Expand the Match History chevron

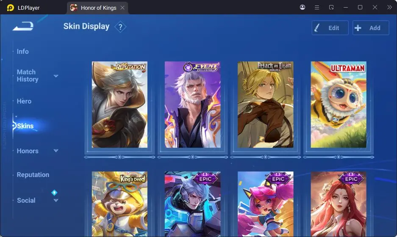(56, 76)
